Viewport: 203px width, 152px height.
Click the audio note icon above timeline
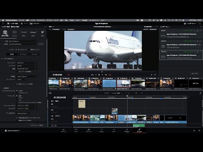point(200,93)
